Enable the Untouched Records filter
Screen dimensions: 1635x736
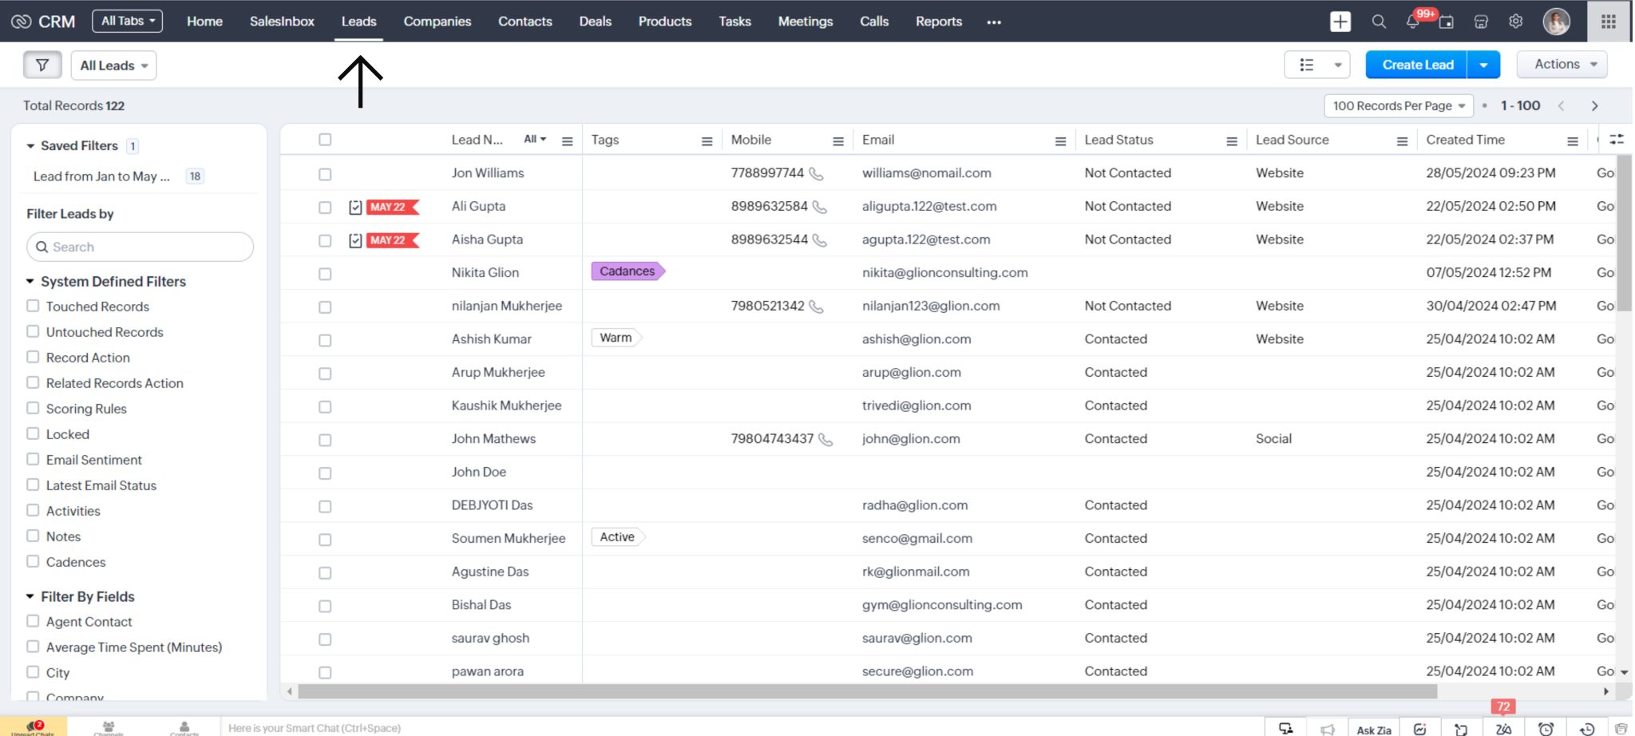click(x=33, y=331)
